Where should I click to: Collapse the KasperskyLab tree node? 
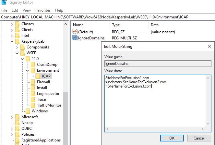click(x=12, y=41)
